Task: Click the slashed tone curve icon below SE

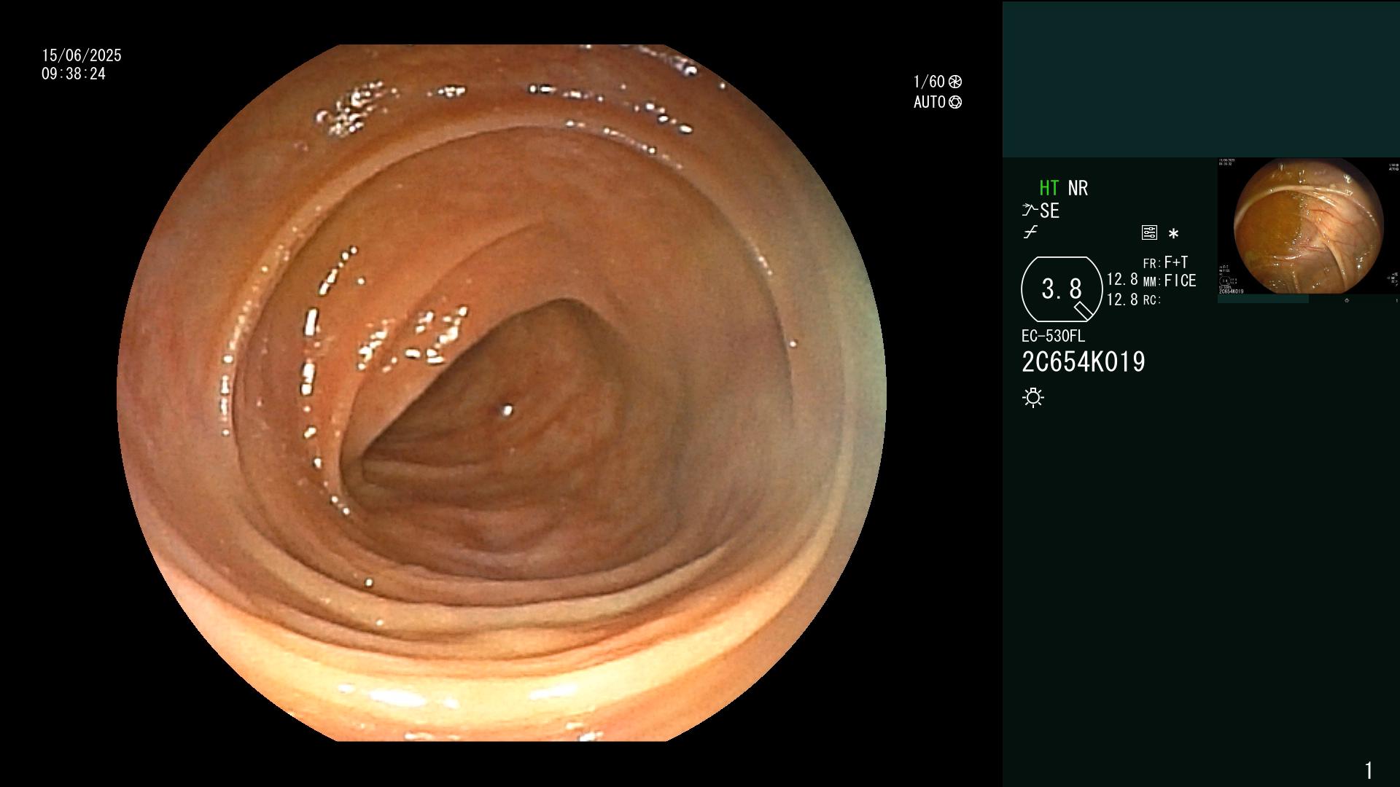Action: coord(1030,232)
